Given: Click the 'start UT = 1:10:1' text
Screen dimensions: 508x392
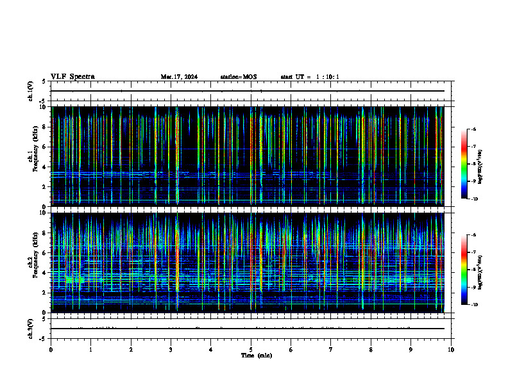Looking at the screenshot, I should click(310, 77).
